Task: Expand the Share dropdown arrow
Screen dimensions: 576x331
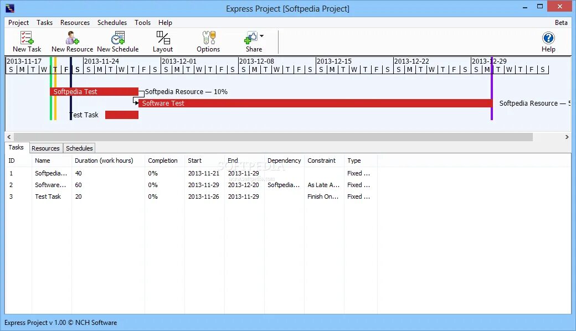Action: coord(261,36)
